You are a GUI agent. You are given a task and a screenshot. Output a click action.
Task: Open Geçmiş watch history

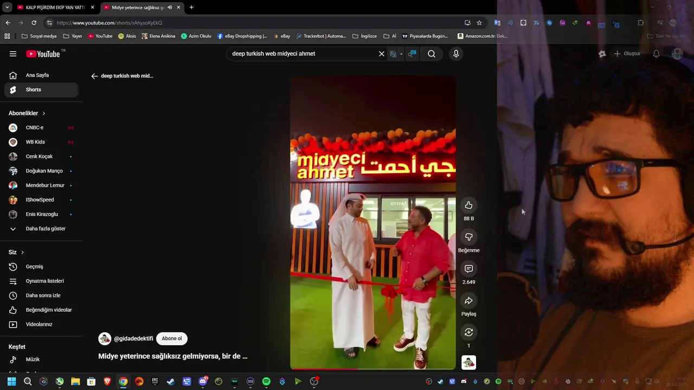click(x=41, y=266)
